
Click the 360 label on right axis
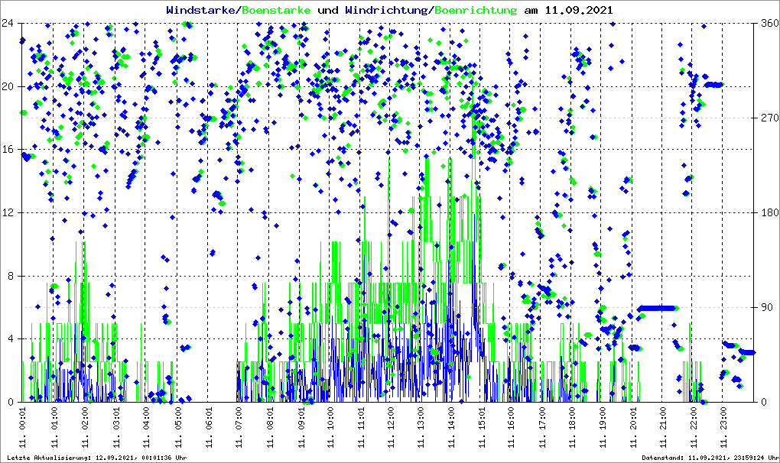click(x=769, y=23)
